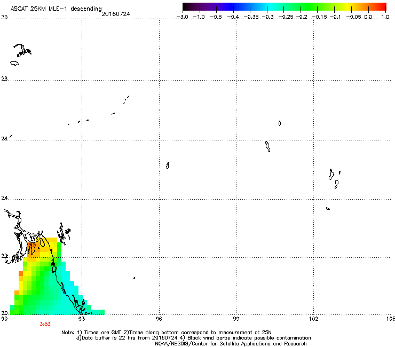Click the NOAA/NESDIS credit line
This screenshot has height=347, width=395.
click(x=231, y=344)
